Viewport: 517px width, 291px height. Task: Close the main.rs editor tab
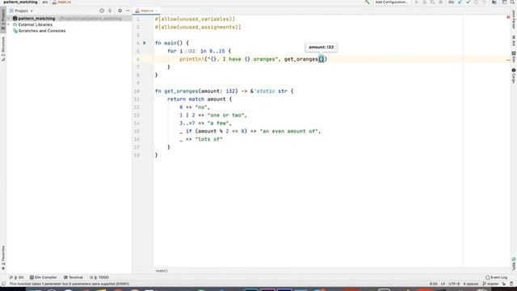(157, 11)
